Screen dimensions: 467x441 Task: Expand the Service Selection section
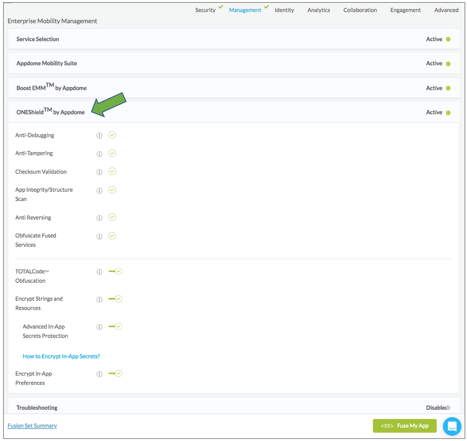(x=233, y=39)
